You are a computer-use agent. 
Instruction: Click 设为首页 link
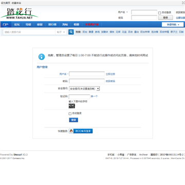tap(6, 3)
